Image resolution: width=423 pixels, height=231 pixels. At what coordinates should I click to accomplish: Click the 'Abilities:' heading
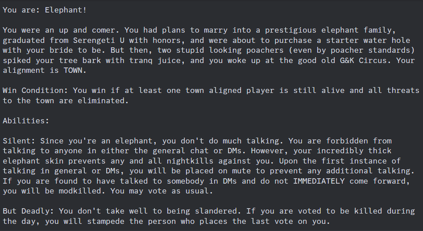(x=26, y=121)
